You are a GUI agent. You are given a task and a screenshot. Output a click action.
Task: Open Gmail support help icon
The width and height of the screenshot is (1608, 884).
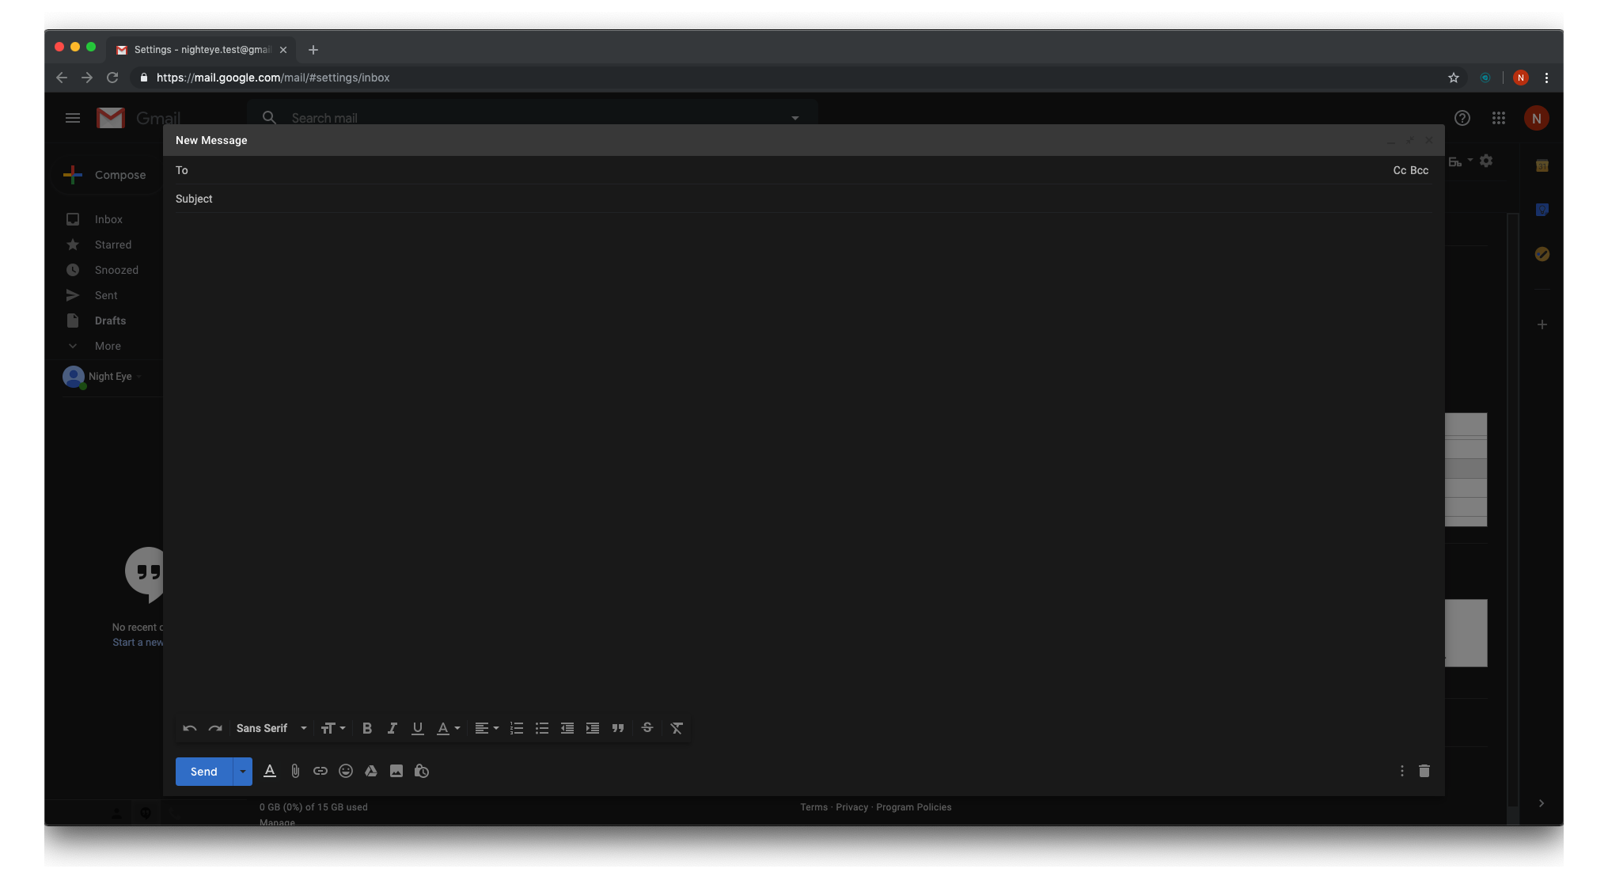[1462, 118]
